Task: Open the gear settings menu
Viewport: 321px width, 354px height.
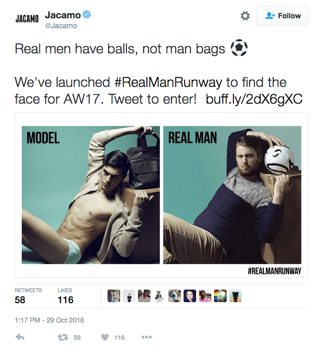Action: (x=245, y=16)
